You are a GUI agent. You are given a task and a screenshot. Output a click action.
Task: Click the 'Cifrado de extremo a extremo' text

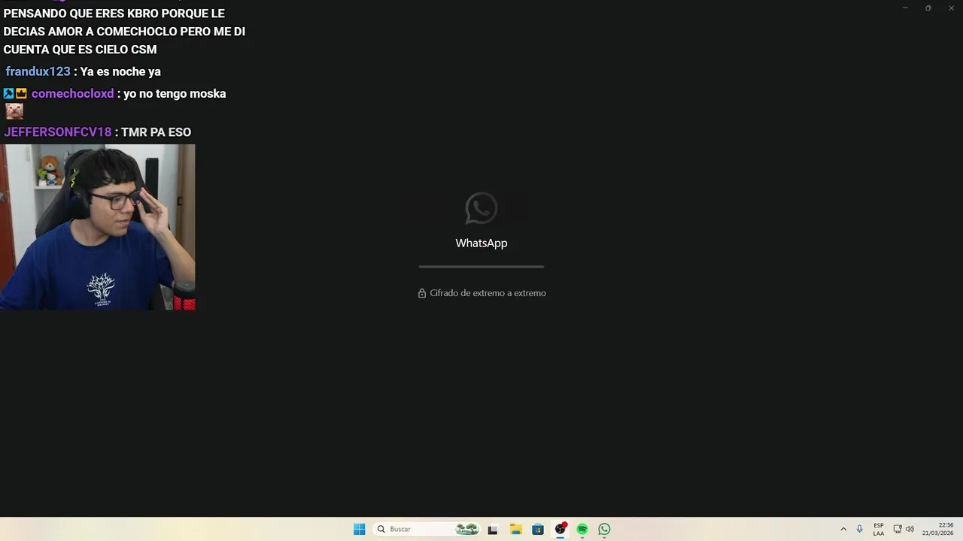tap(488, 293)
